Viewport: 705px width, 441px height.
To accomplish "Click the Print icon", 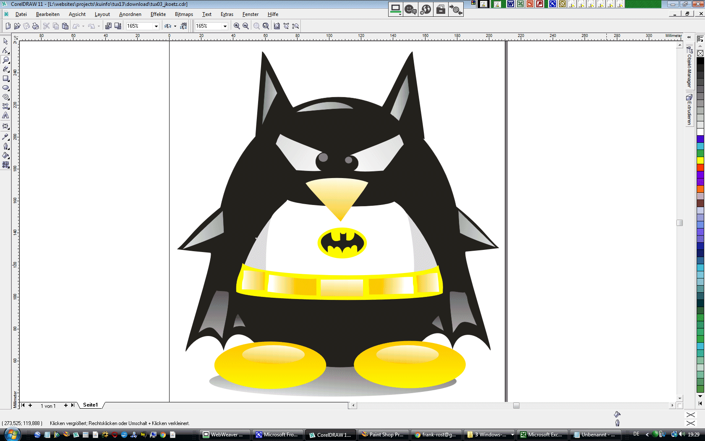I will 36,26.
